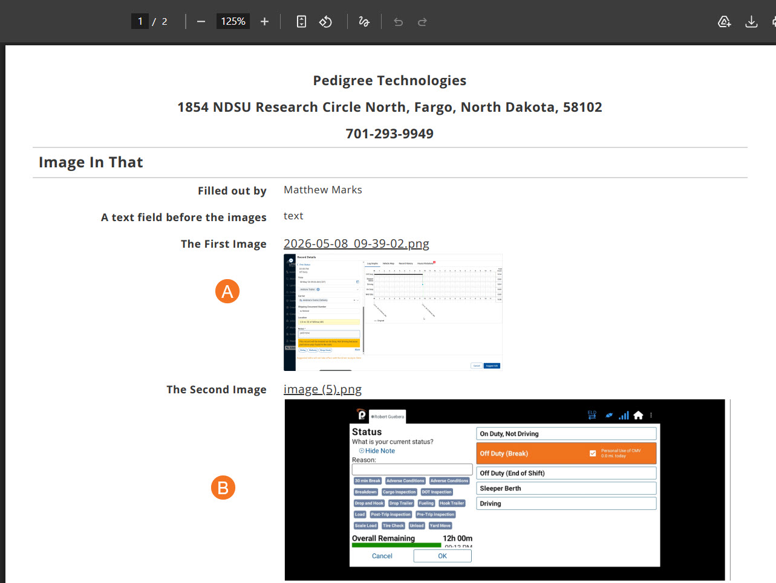The image size is (776, 583).
Task: Click the Image In That heading
Action: [x=91, y=162]
